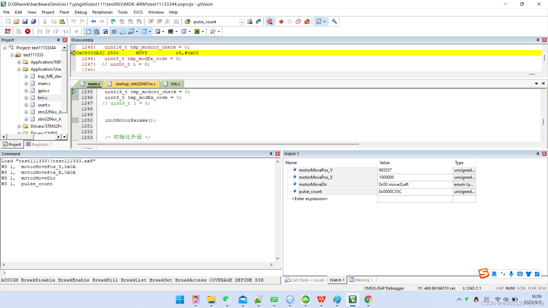Expand the pulse_count watch entry

(x=295, y=191)
